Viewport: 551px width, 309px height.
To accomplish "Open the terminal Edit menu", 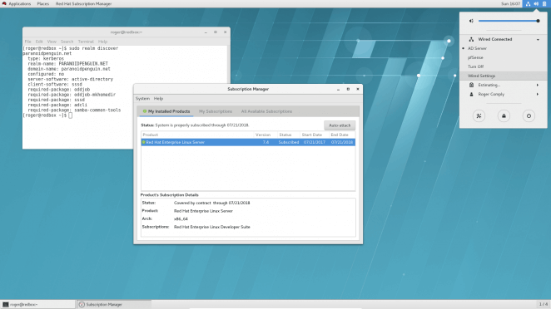I will click(39, 42).
